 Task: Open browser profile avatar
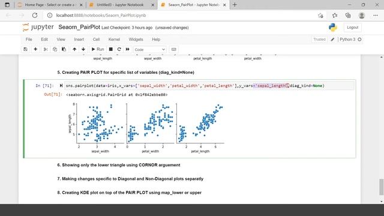tap(361, 16)
